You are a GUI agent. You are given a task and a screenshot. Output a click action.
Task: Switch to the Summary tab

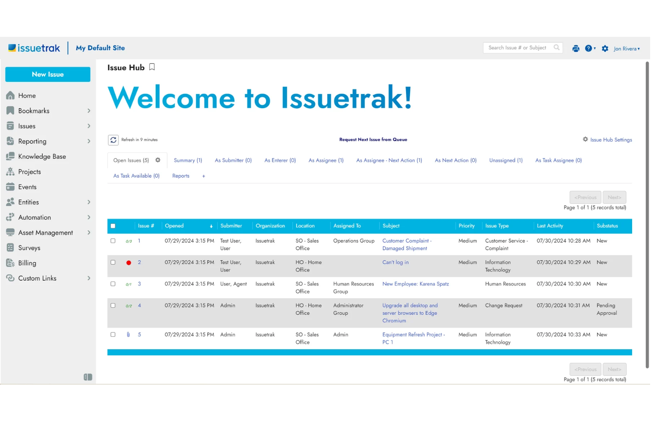point(188,160)
